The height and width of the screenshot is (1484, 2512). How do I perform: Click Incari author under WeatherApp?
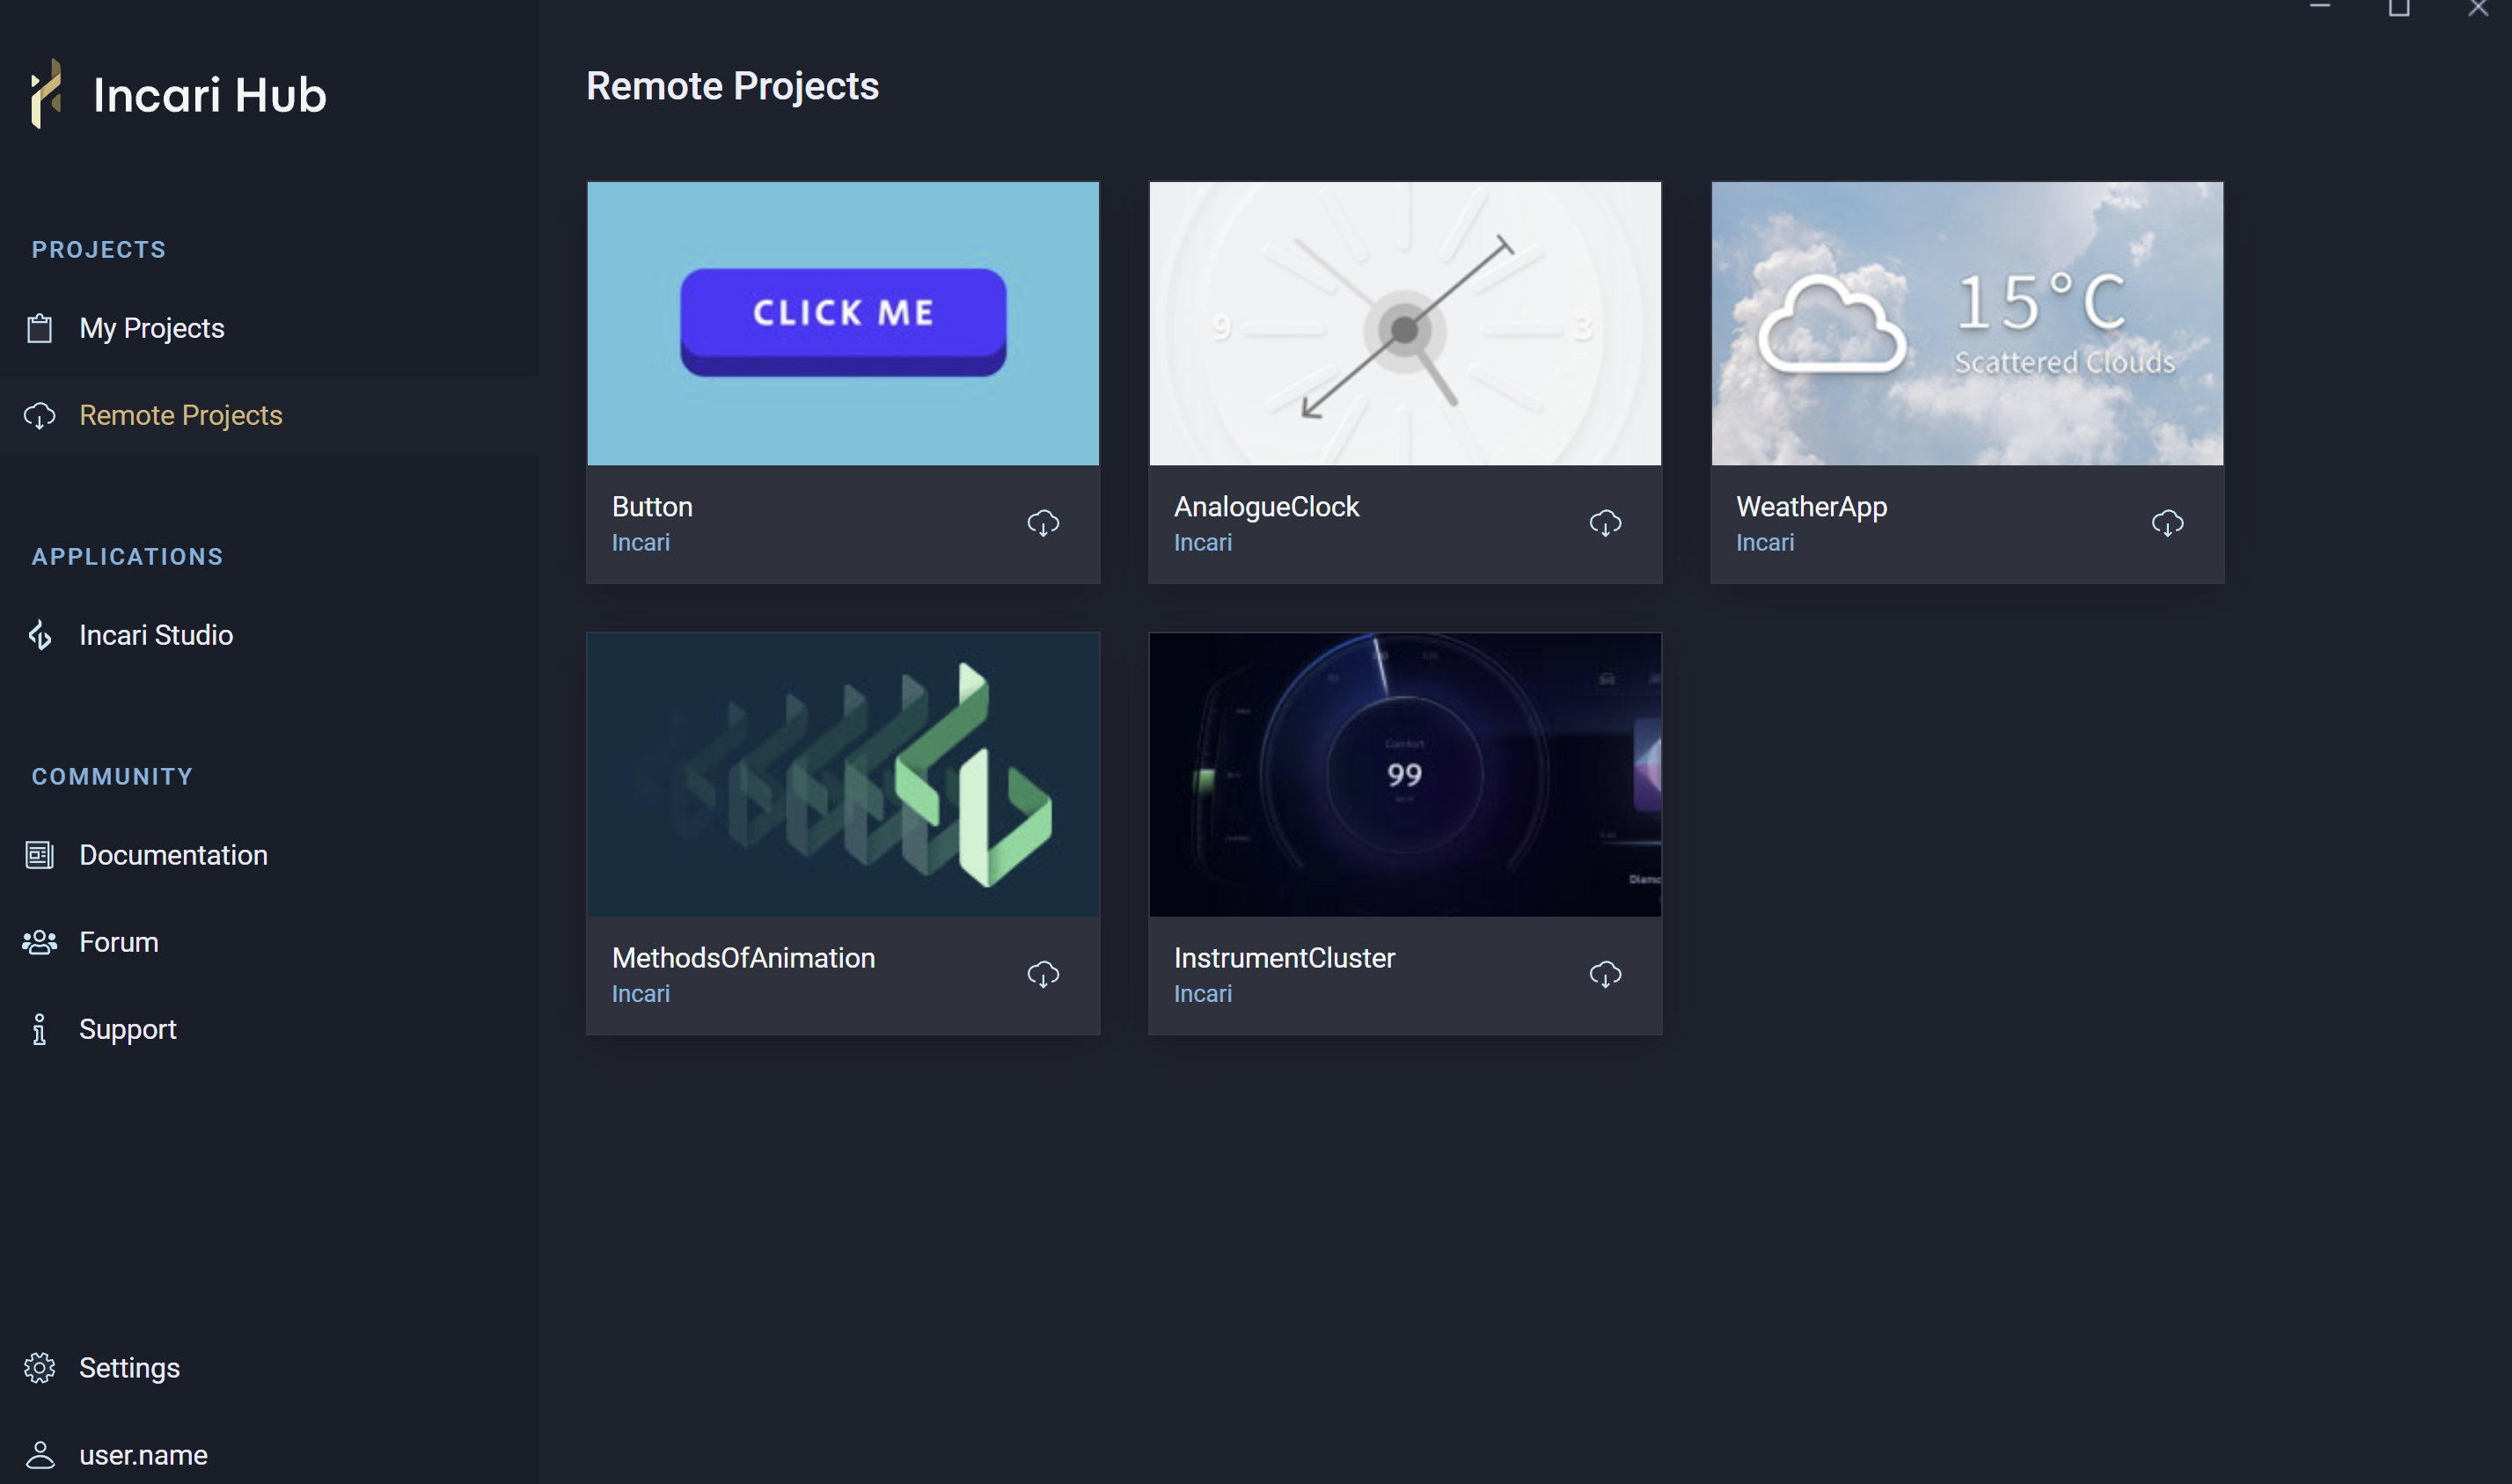1765,542
